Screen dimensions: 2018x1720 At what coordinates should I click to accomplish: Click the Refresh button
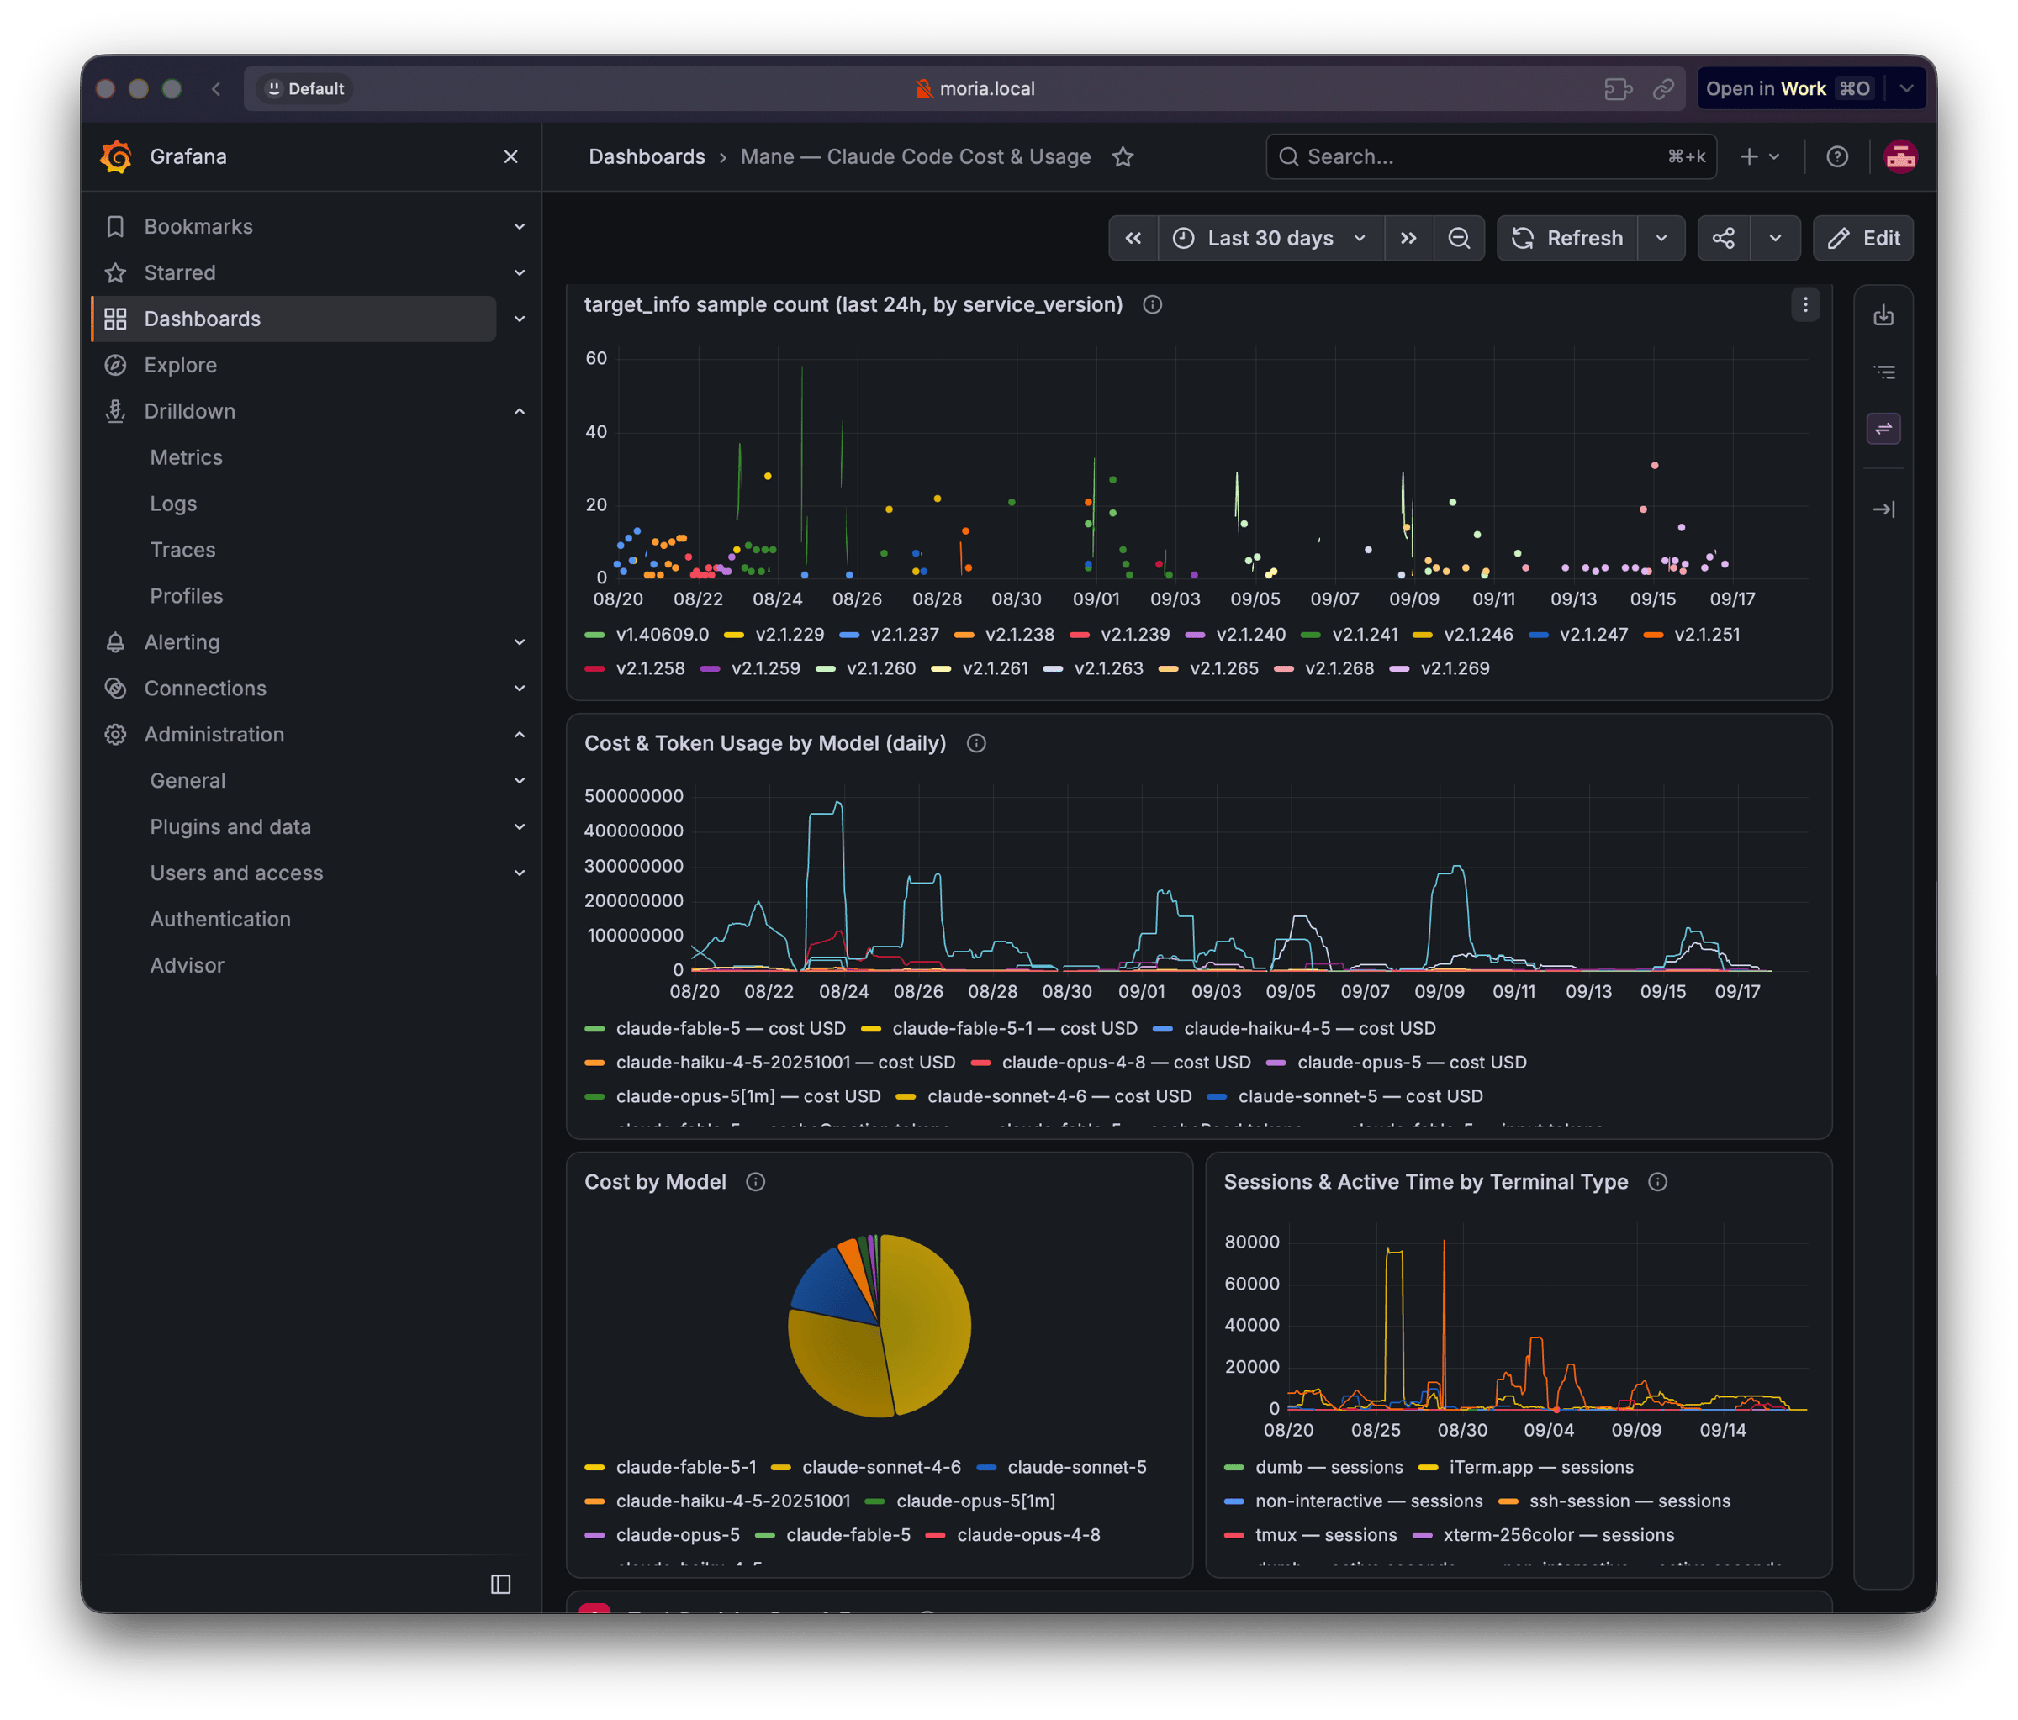click(x=1567, y=239)
